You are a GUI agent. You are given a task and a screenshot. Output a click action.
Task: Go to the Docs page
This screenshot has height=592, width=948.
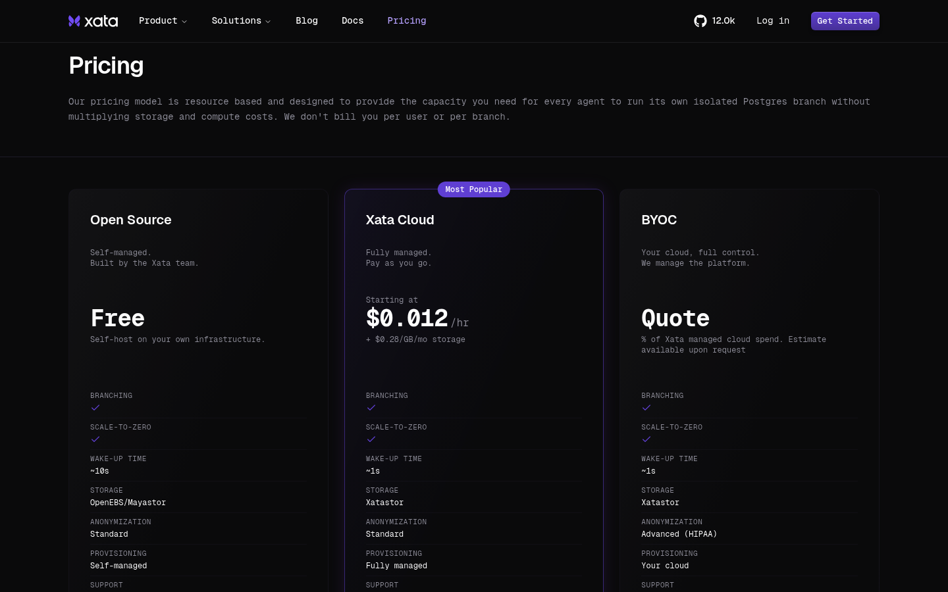pyautogui.click(x=353, y=21)
